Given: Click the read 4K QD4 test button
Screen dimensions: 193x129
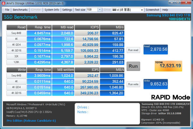Looking at the screenshot, I should [16, 45].
